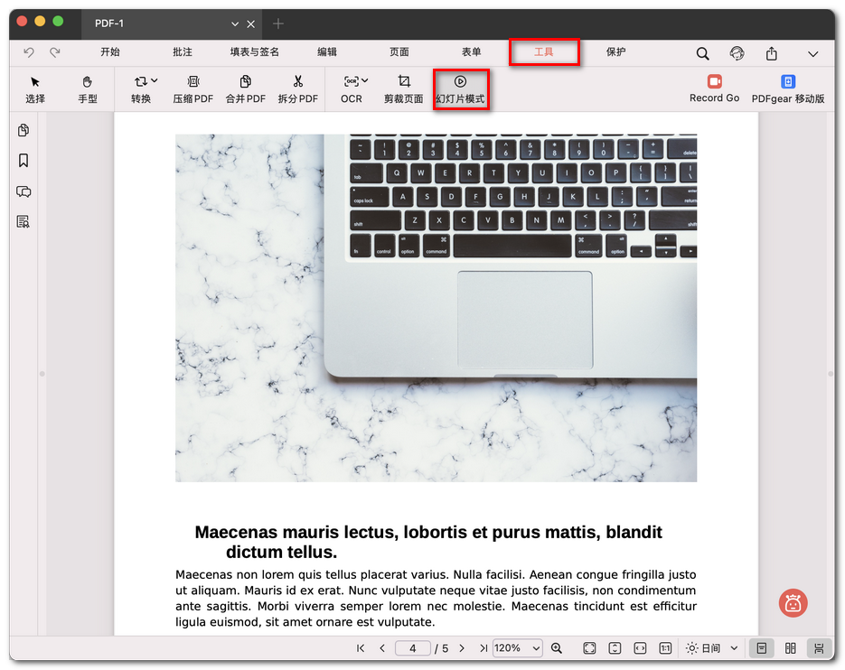
Task: Select the 合并PDF merge tool
Action: [245, 88]
